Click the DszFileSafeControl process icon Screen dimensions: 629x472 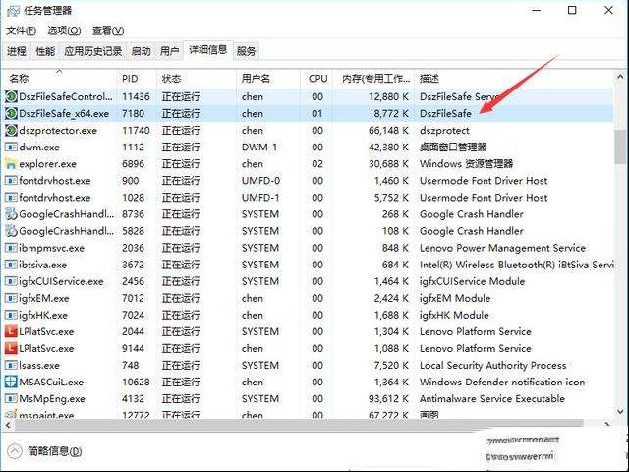click(x=11, y=96)
